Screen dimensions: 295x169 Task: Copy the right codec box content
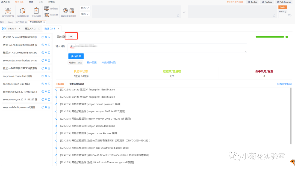click(274, 15)
